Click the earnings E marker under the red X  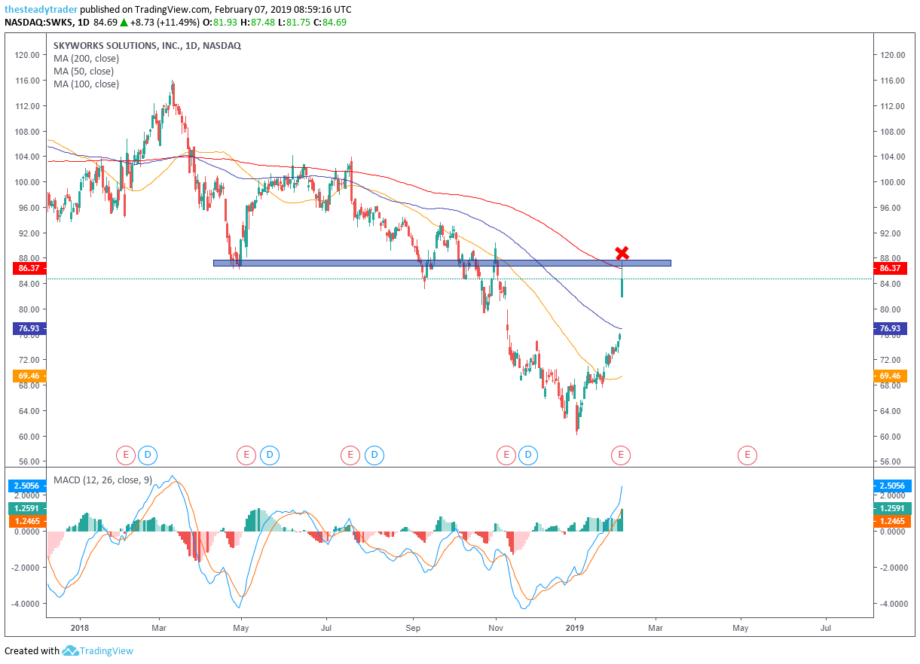point(621,455)
